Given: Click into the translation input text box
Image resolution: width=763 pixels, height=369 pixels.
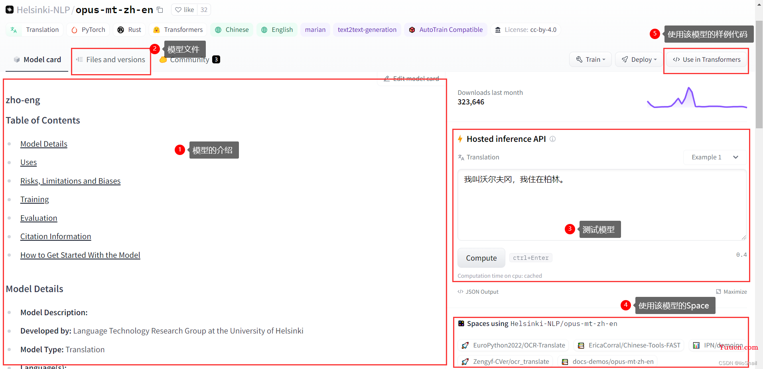Looking at the screenshot, I should pyautogui.click(x=602, y=205).
